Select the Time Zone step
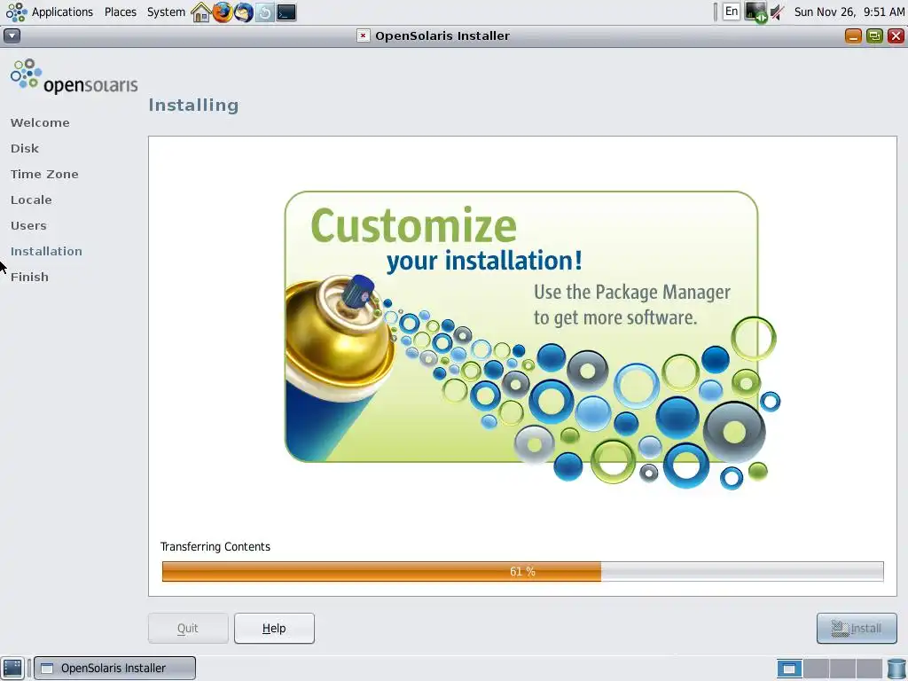Viewport: 908px width, 681px height. click(44, 175)
